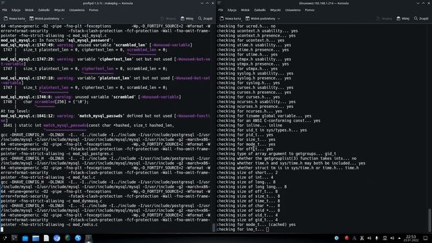Expand Widok podzielony dropdown arrow in left window
This screenshot has width=432, height=243.
pyautogui.click(x=63, y=18)
